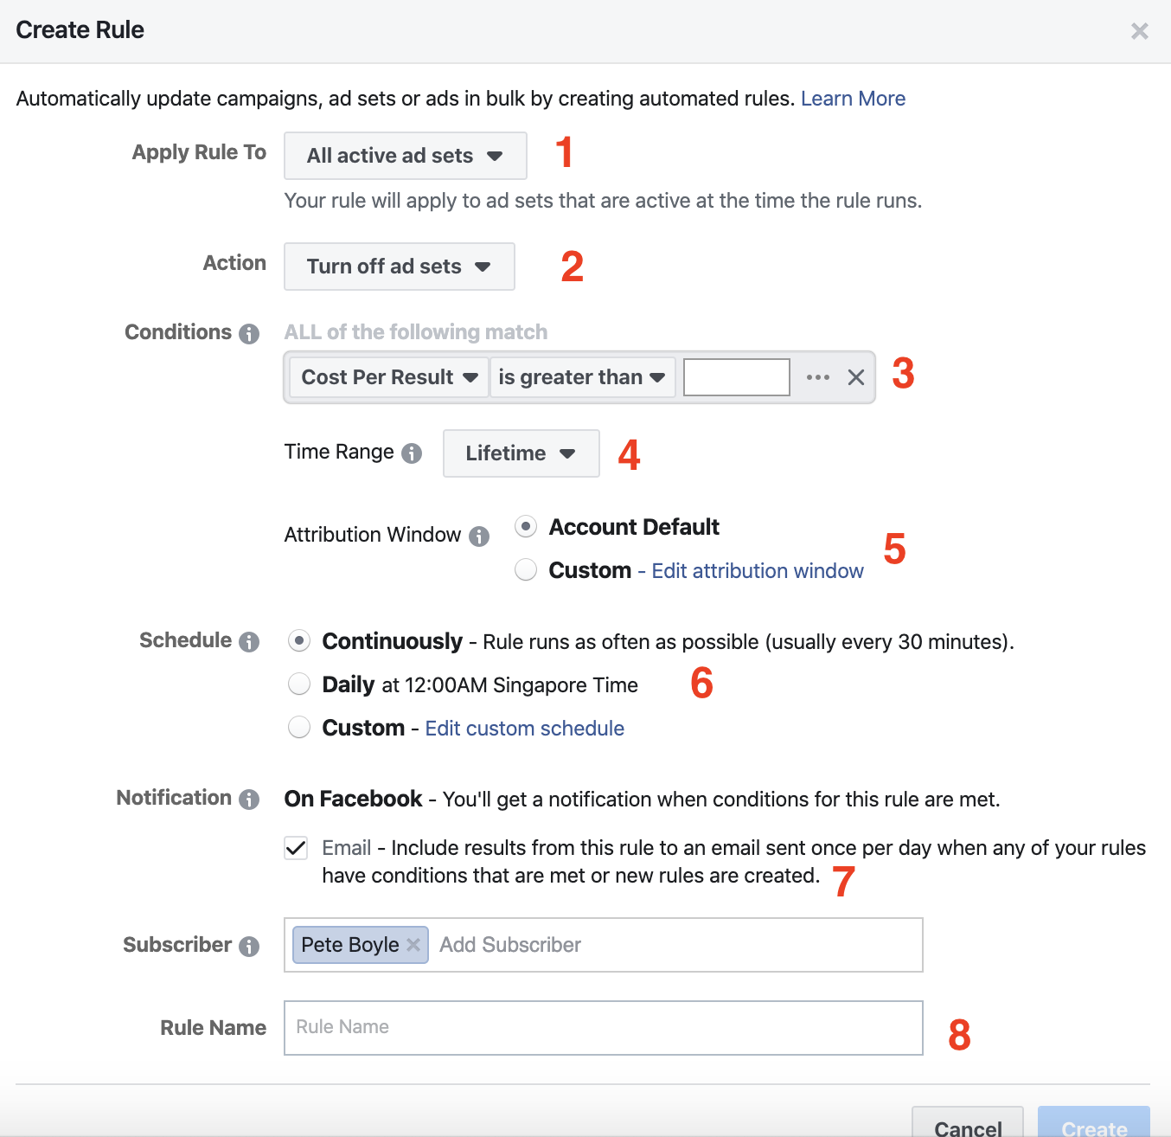
Task: Remove the Cost Per Result condition
Action: click(856, 377)
